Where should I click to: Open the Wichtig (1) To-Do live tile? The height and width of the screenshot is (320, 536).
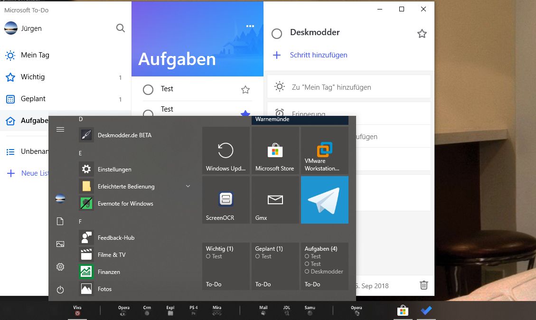click(226, 266)
